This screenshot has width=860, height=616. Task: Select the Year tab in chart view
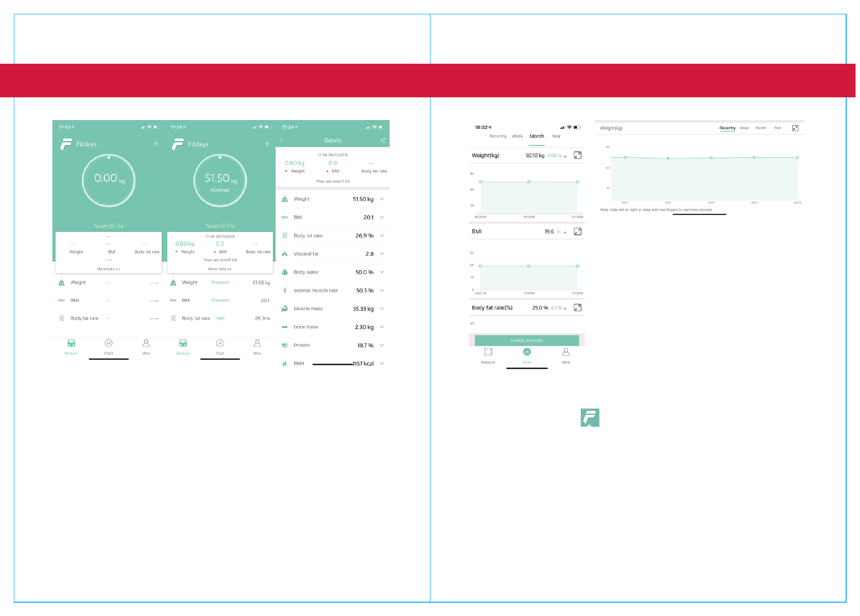tap(556, 136)
